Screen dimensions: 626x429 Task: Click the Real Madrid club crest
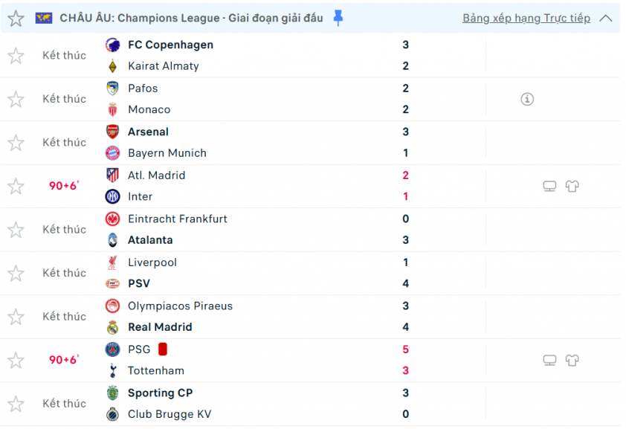(112, 327)
